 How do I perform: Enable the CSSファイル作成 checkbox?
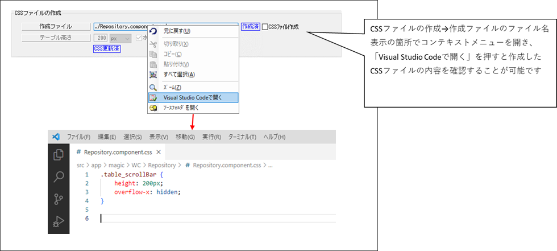(x=265, y=27)
